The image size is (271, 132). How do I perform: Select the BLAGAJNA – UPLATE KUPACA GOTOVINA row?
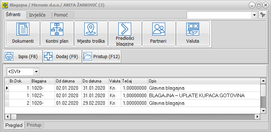pos(132,95)
